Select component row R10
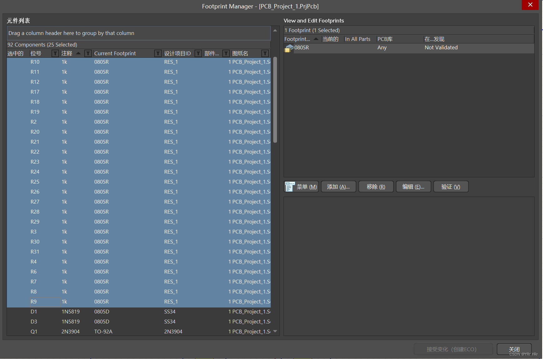This screenshot has height=359, width=543. click(x=139, y=62)
